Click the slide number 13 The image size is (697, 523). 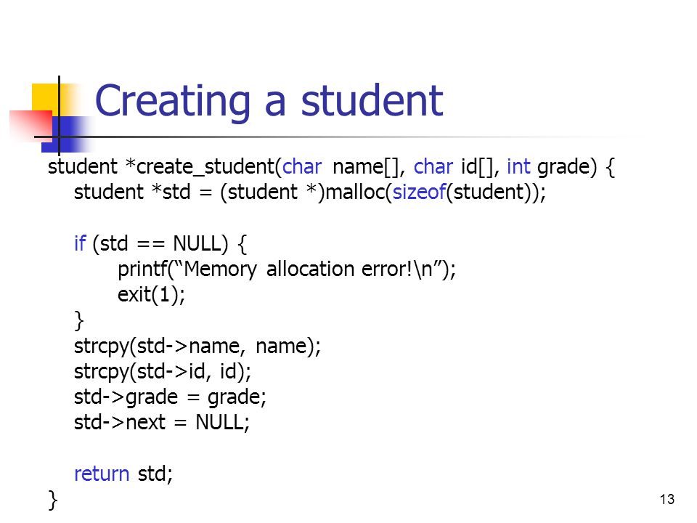667,500
